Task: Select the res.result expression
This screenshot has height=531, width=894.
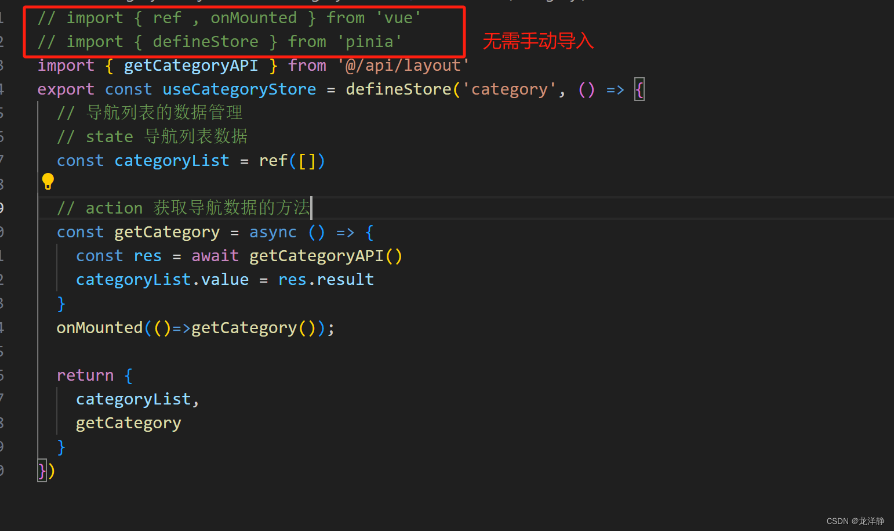Action: [x=326, y=279]
